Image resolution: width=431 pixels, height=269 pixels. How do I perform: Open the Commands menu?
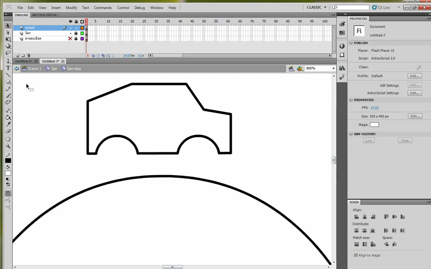pos(103,8)
